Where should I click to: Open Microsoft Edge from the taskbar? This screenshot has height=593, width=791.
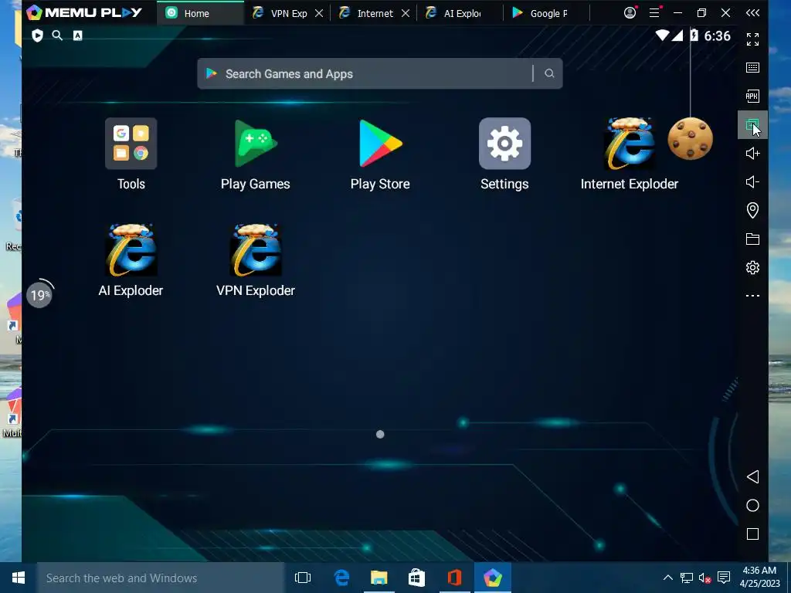(x=341, y=578)
